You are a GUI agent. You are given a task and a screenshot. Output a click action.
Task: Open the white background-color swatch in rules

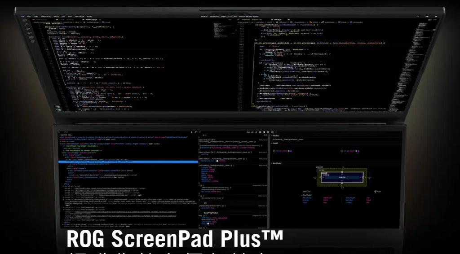(217, 161)
